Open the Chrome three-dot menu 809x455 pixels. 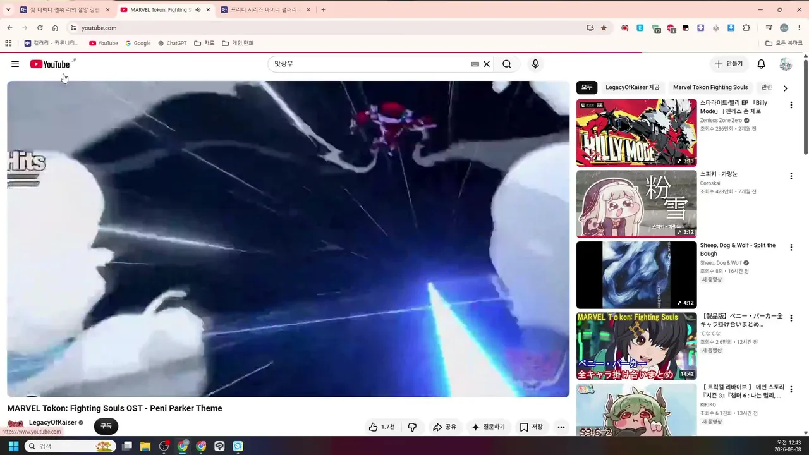click(800, 28)
